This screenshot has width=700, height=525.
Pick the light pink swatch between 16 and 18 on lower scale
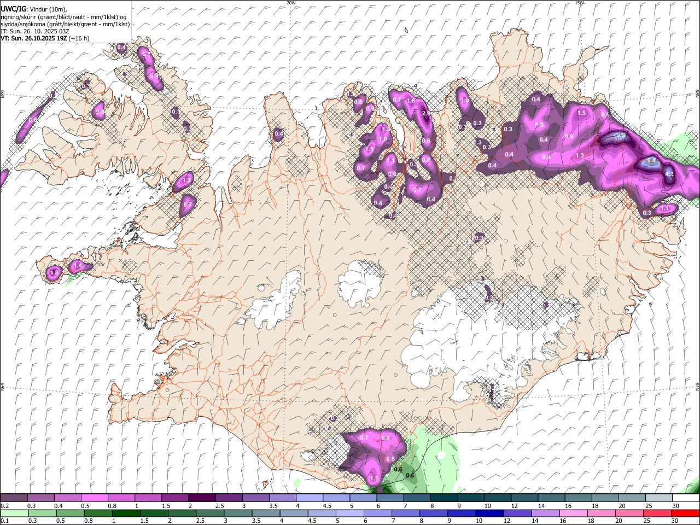pyautogui.click(x=574, y=514)
